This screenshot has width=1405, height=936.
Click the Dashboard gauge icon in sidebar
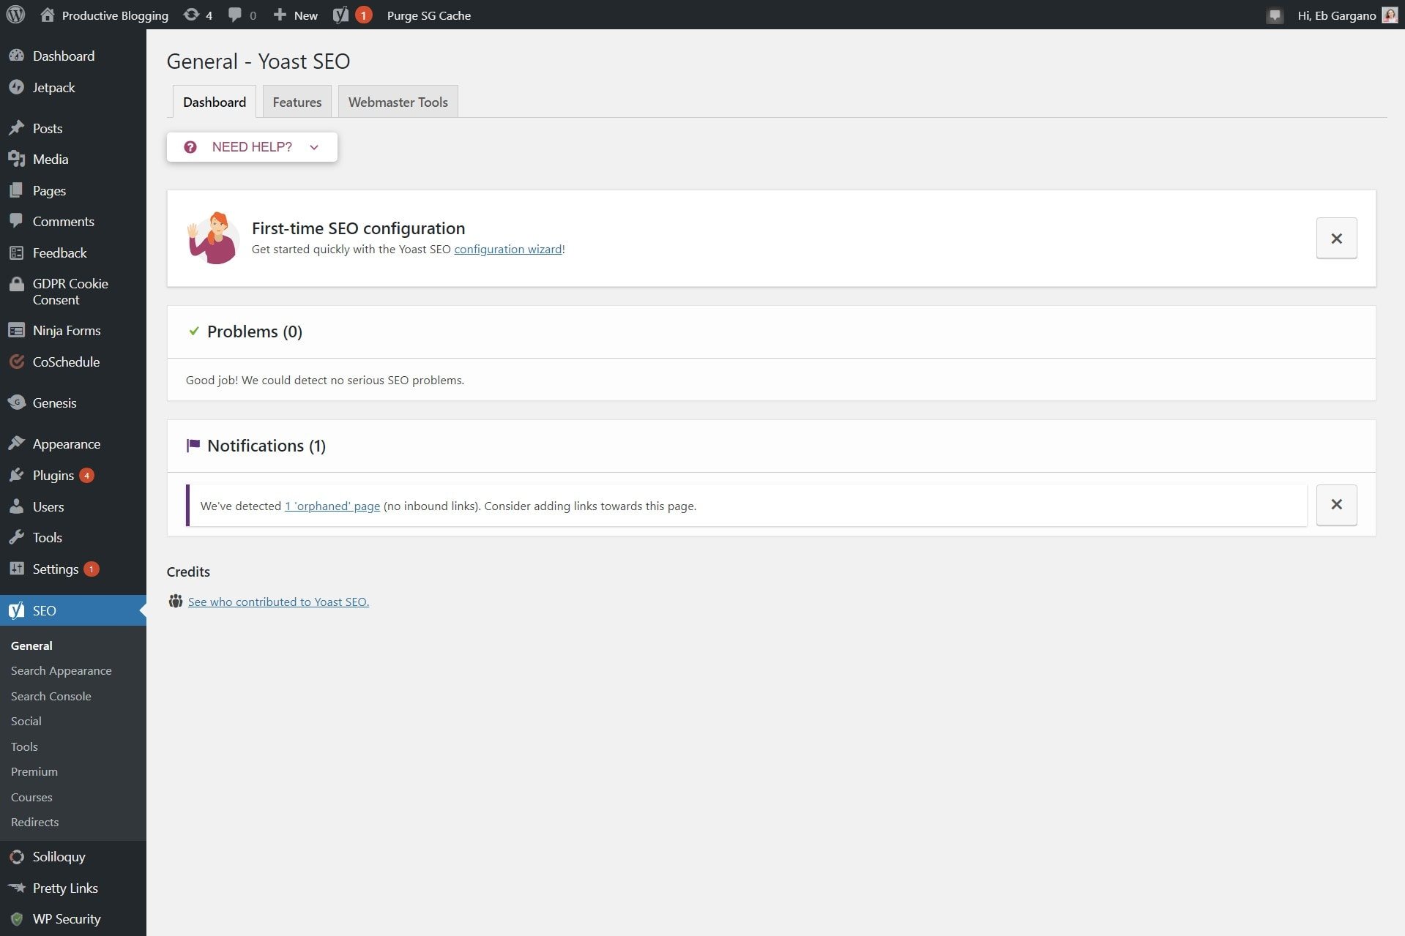click(x=16, y=56)
